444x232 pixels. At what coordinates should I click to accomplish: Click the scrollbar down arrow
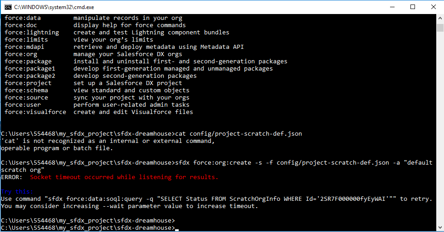click(x=440, y=228)
